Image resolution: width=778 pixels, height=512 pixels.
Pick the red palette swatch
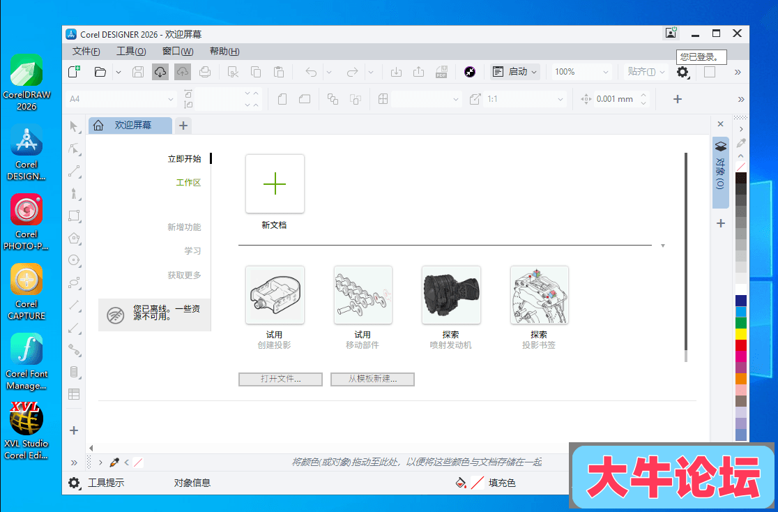741,345
